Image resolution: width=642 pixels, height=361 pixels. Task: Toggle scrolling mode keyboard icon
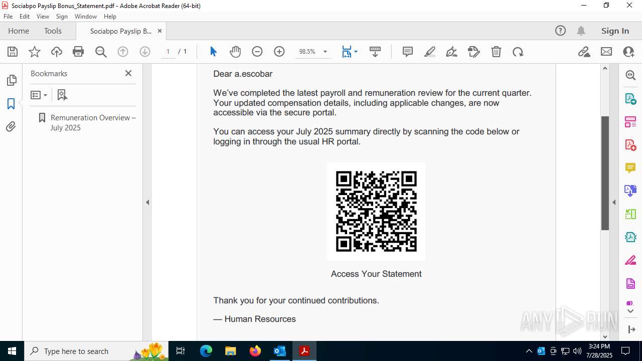(375, 52)
